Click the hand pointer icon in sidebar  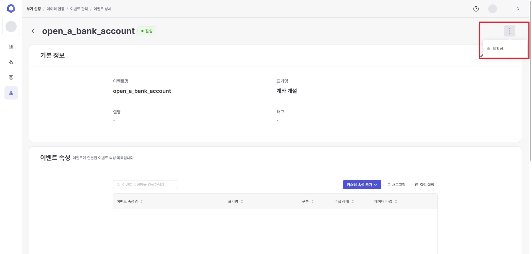pyautogui.click(x=11, y=62)
